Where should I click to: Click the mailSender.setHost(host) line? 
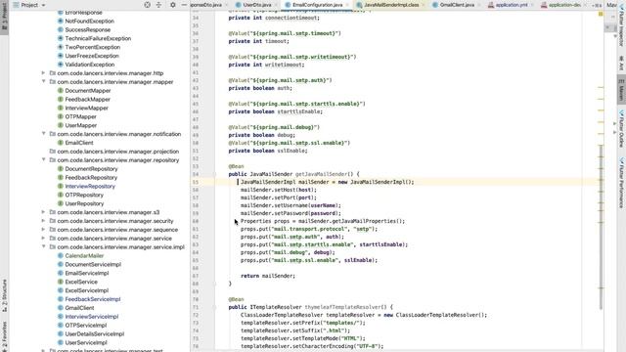(x=278, y=190)
